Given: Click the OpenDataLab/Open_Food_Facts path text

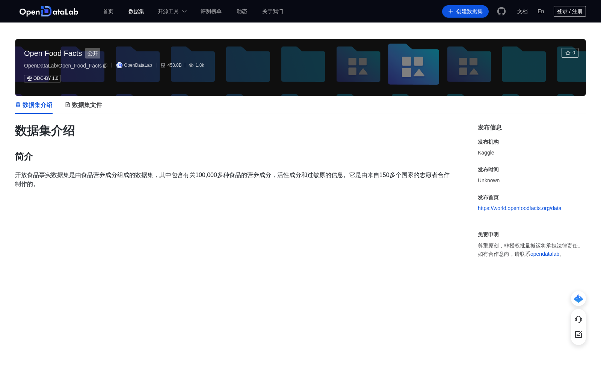Looking at the screenshot, I should (63, 66).
